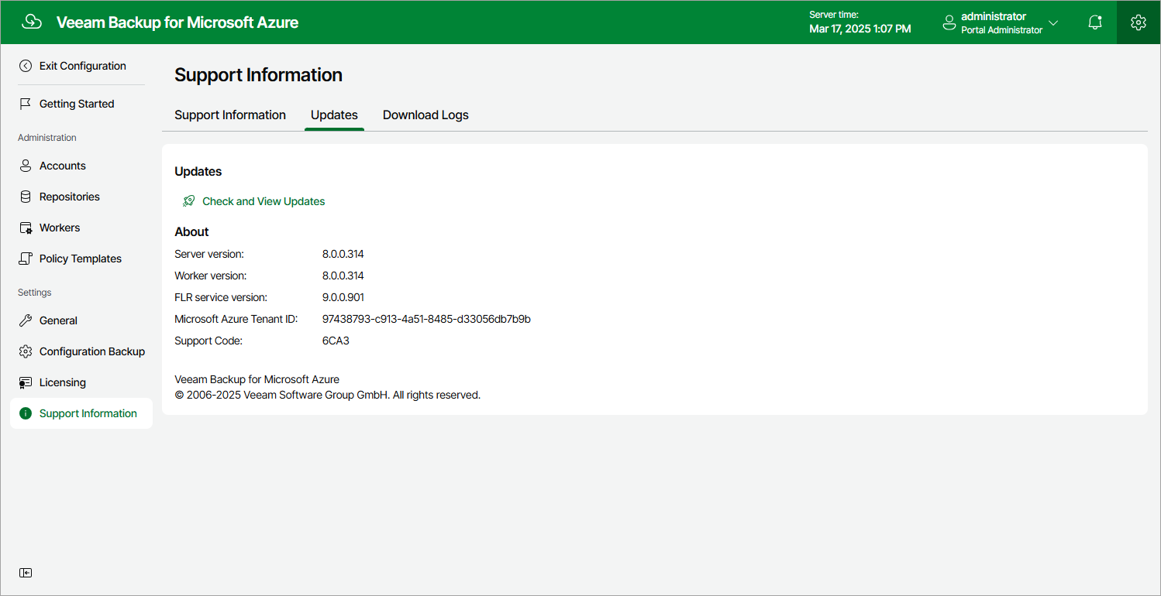Click the FLR service version value 9.0.0.901

click(343, 297)
